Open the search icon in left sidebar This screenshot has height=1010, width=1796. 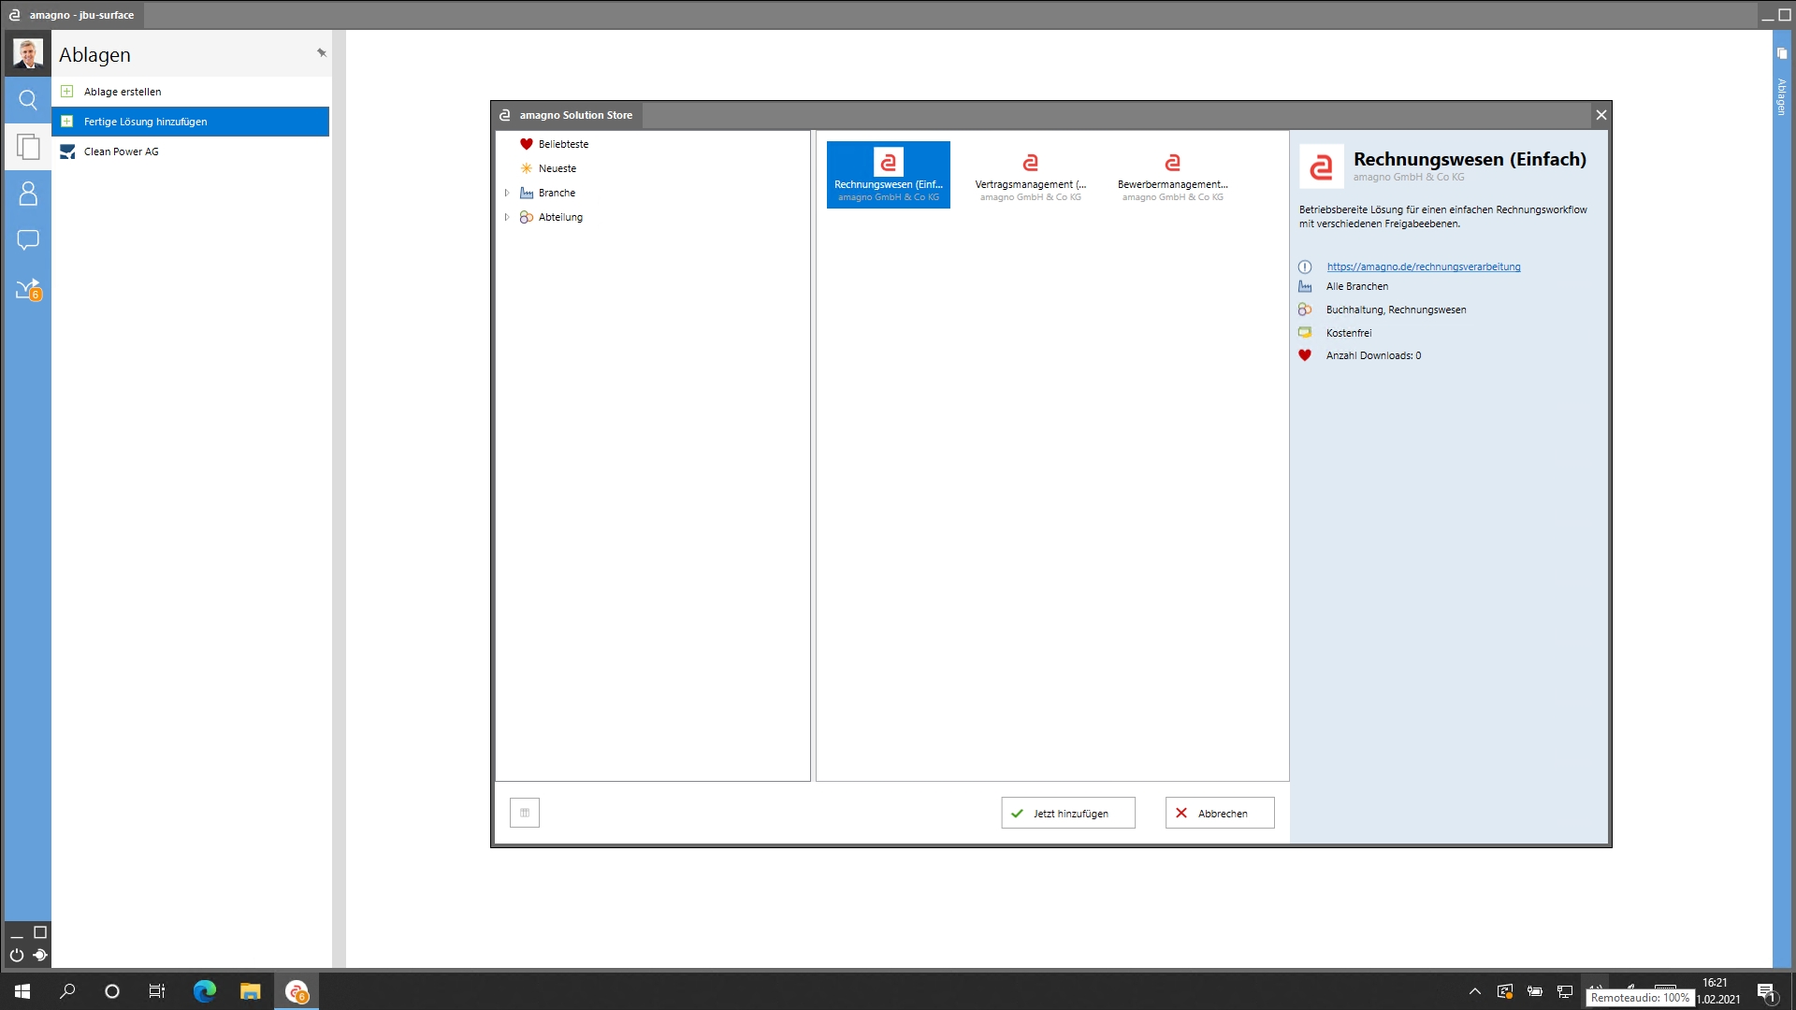click(x=28, y=100)
